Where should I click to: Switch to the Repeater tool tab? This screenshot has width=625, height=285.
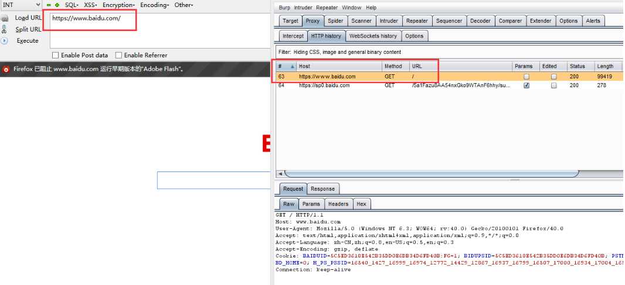coord(417,21)
